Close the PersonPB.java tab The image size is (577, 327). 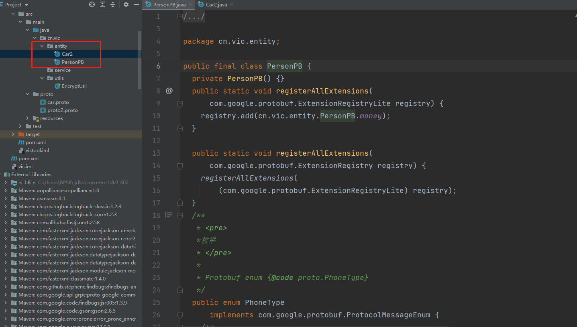tap(190, 5)
